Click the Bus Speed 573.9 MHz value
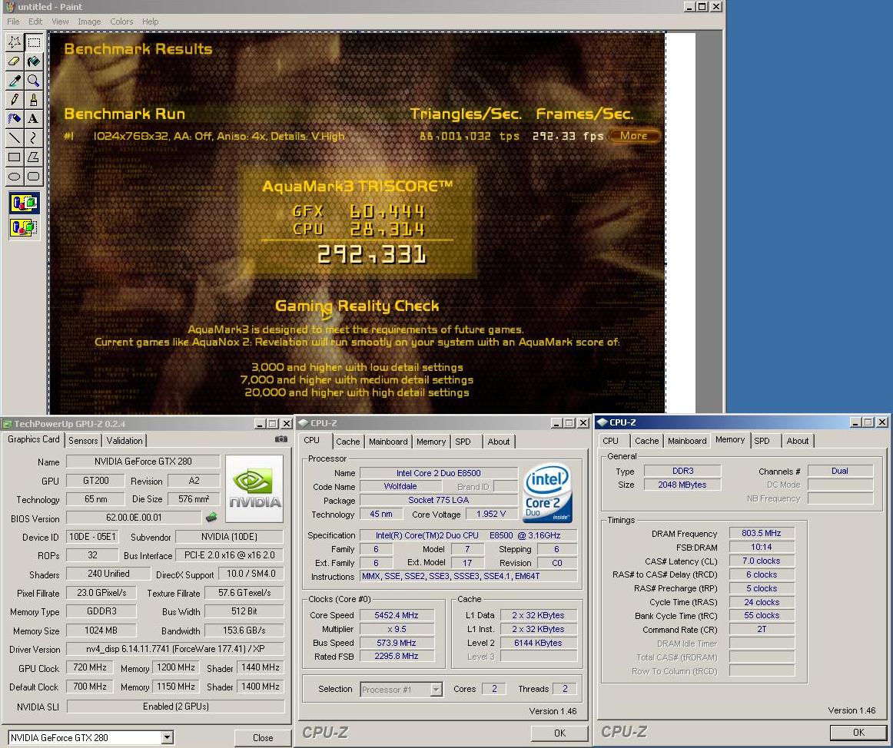The width and height of the screenshot is (893, 748). coord(397,643)
